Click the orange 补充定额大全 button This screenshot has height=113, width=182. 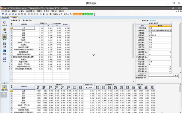(x=78, y=14)
